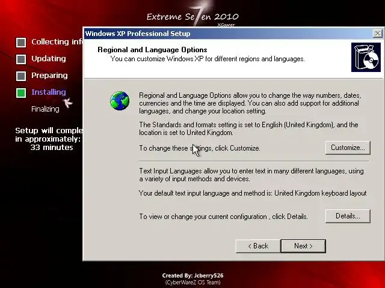The image size is (385, 288).
Task: Click the Customize... button
Action: tap(348, 148)
